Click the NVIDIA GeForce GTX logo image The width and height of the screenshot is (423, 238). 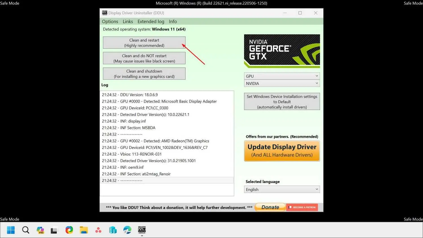point(282,51)
